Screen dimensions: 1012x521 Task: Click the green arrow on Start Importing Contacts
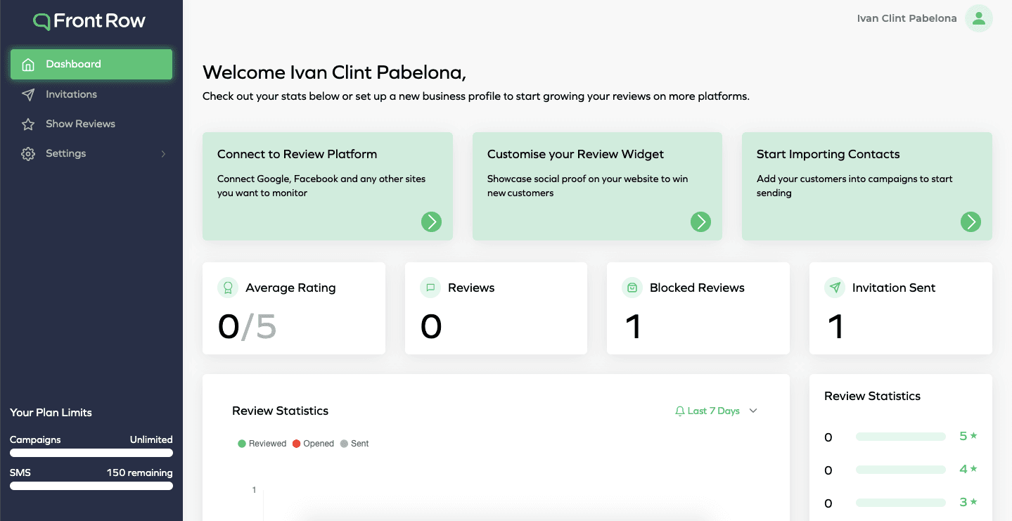click(x=971, y=221)
